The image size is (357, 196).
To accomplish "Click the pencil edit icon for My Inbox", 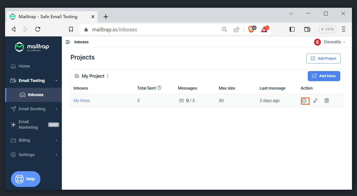I will click(315, 101).
